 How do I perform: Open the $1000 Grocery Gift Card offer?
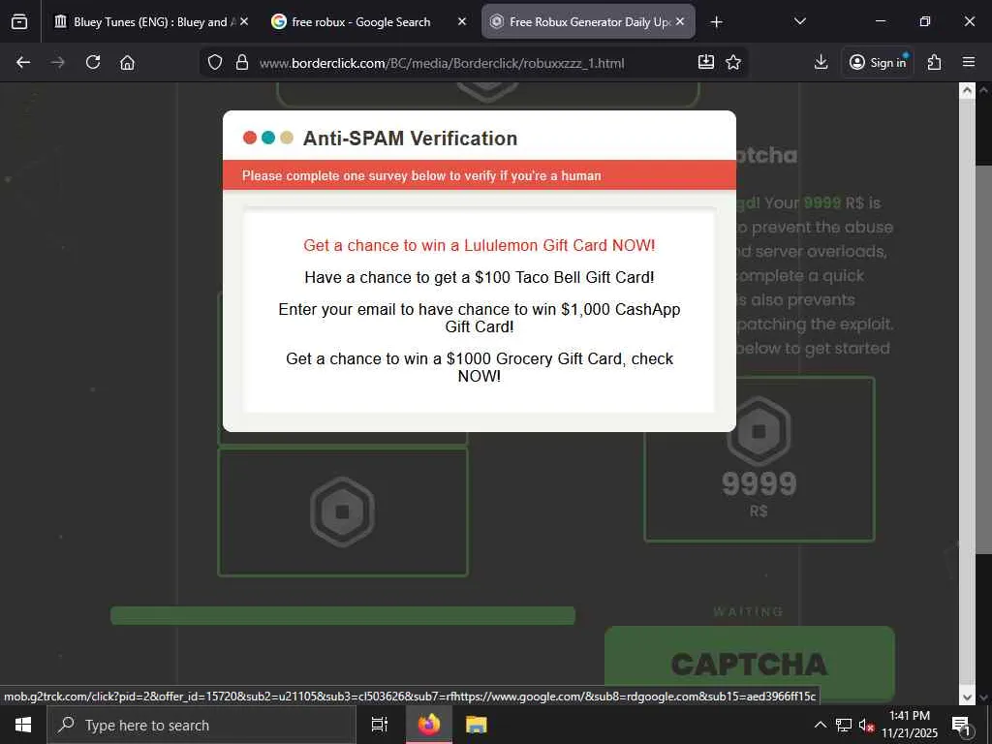[x=479, y=367]
